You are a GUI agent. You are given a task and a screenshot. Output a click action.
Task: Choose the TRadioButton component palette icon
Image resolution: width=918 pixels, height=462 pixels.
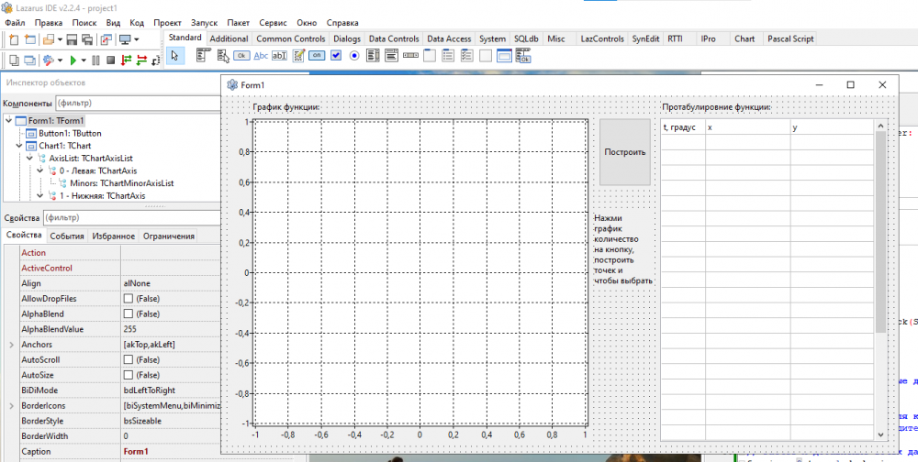click(x=354, y=55)
